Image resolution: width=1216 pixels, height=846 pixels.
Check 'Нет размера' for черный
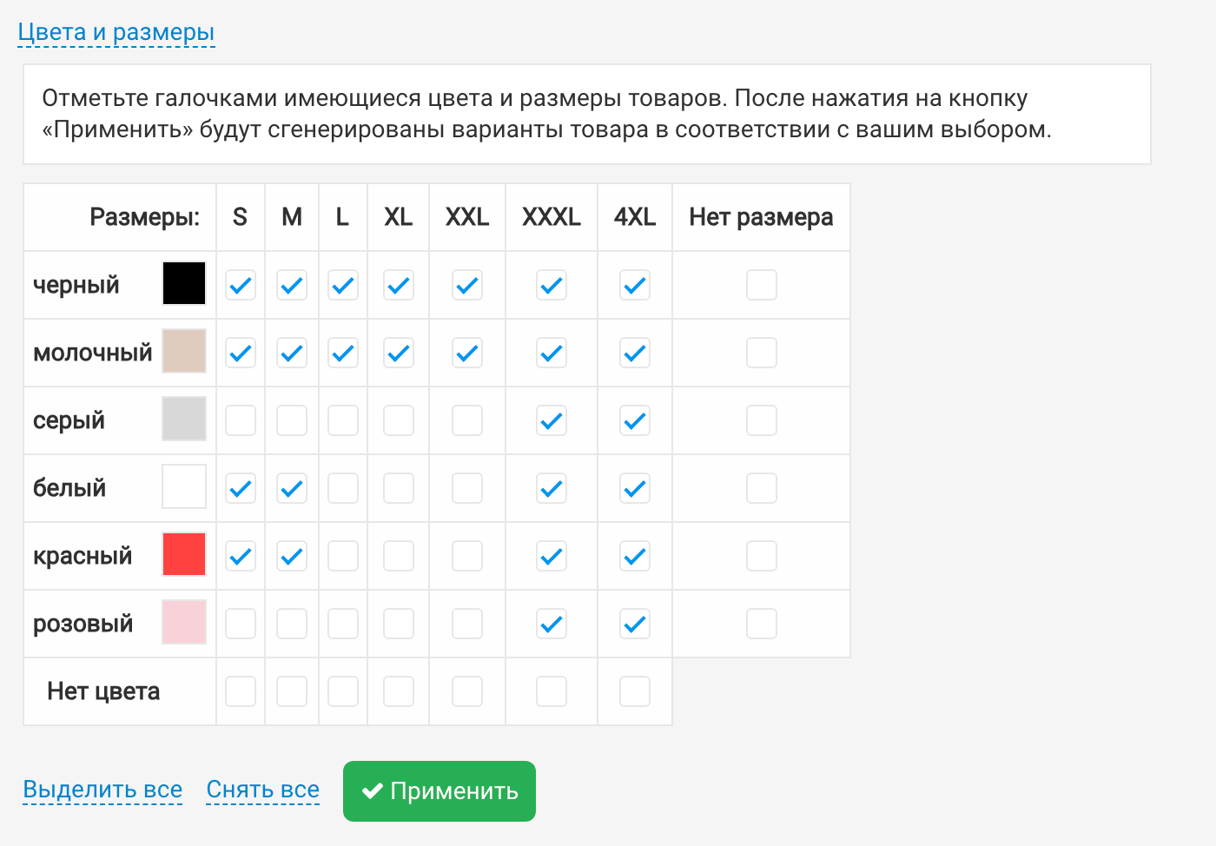pos(762,285)
